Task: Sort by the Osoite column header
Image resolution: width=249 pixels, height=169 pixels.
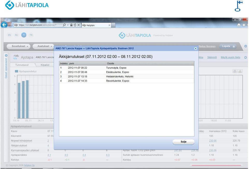Action: [x=150, y=63]
